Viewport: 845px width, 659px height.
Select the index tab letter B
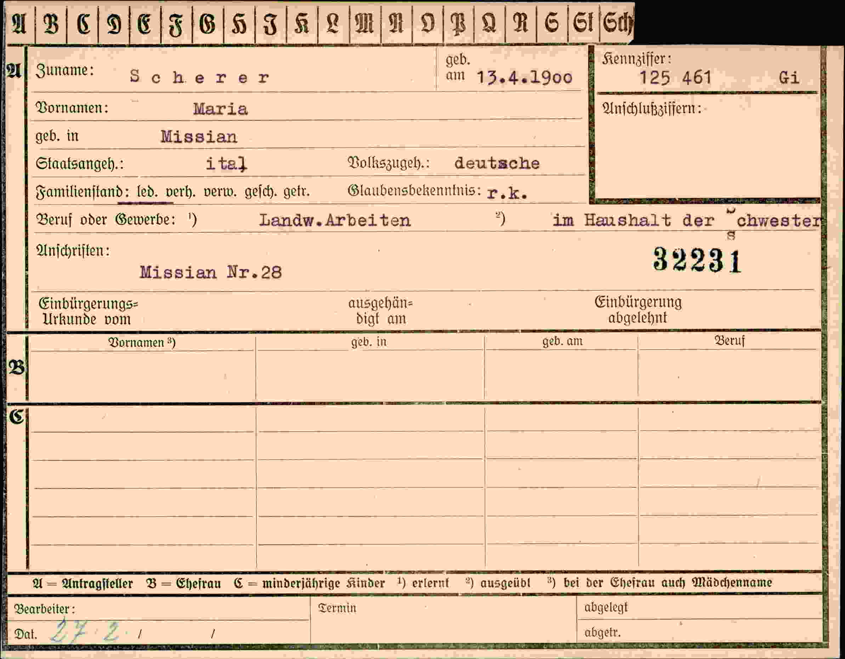[51, 24]
